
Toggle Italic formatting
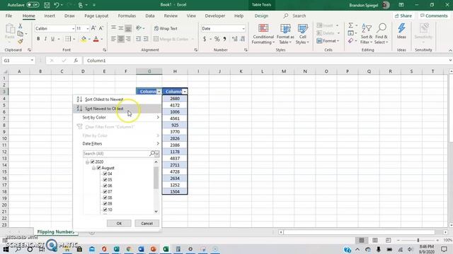coord(45,39)
